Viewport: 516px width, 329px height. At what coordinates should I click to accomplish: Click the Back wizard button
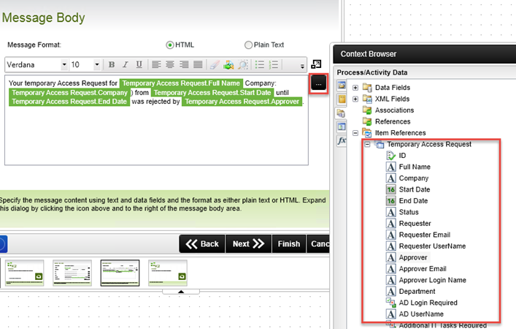point(201,244)
